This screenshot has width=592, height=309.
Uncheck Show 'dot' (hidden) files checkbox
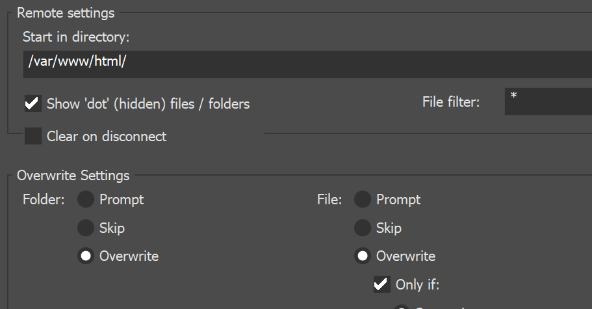coord(32,103)
